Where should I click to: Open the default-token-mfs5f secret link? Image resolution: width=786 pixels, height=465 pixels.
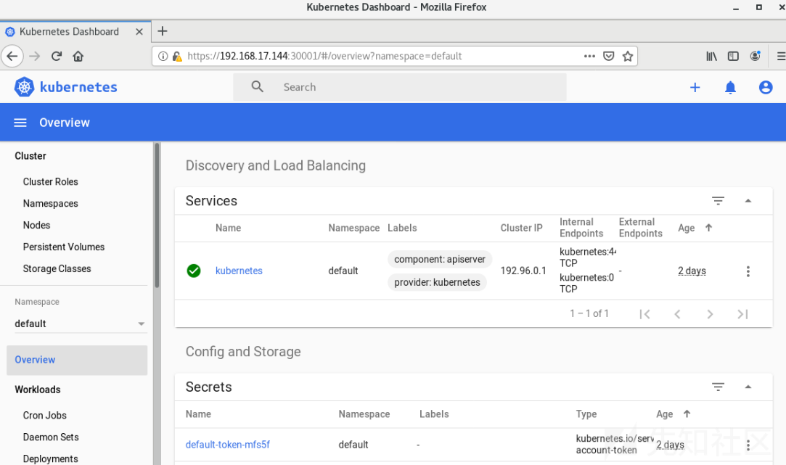228,445
